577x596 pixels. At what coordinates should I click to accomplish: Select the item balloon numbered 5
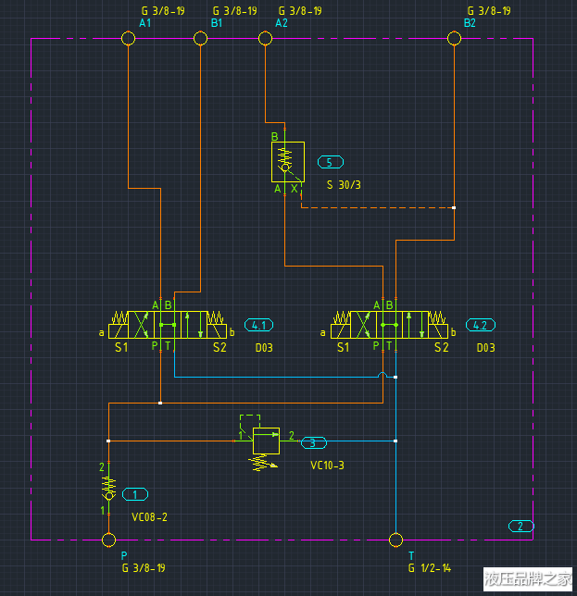[330, 162]
